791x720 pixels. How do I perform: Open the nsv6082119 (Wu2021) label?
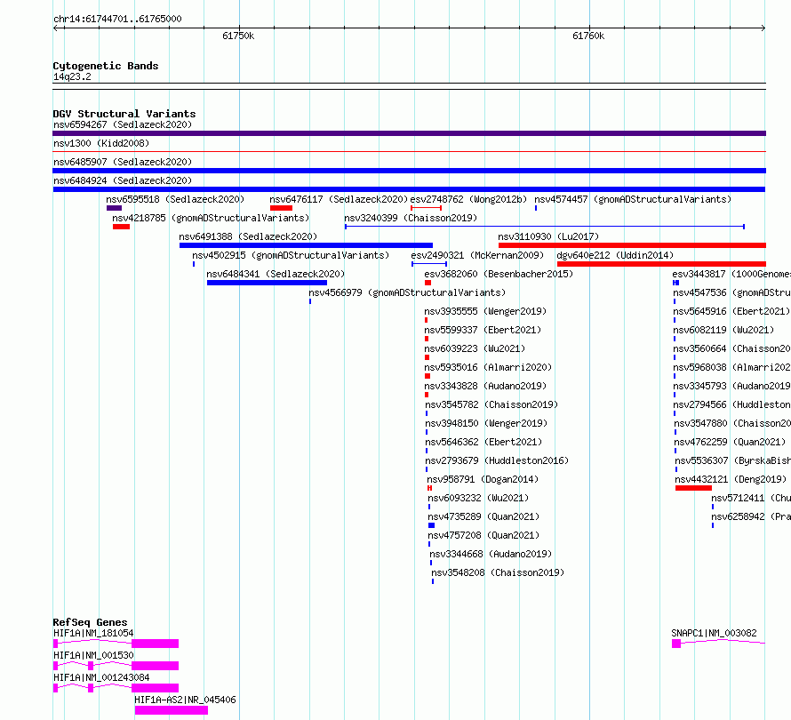[723, 330]
